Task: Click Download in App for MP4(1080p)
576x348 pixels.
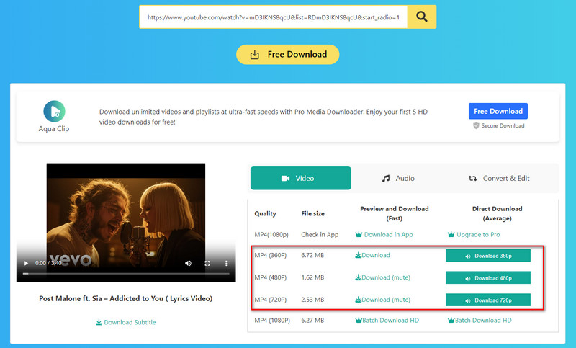Action: 384,234
